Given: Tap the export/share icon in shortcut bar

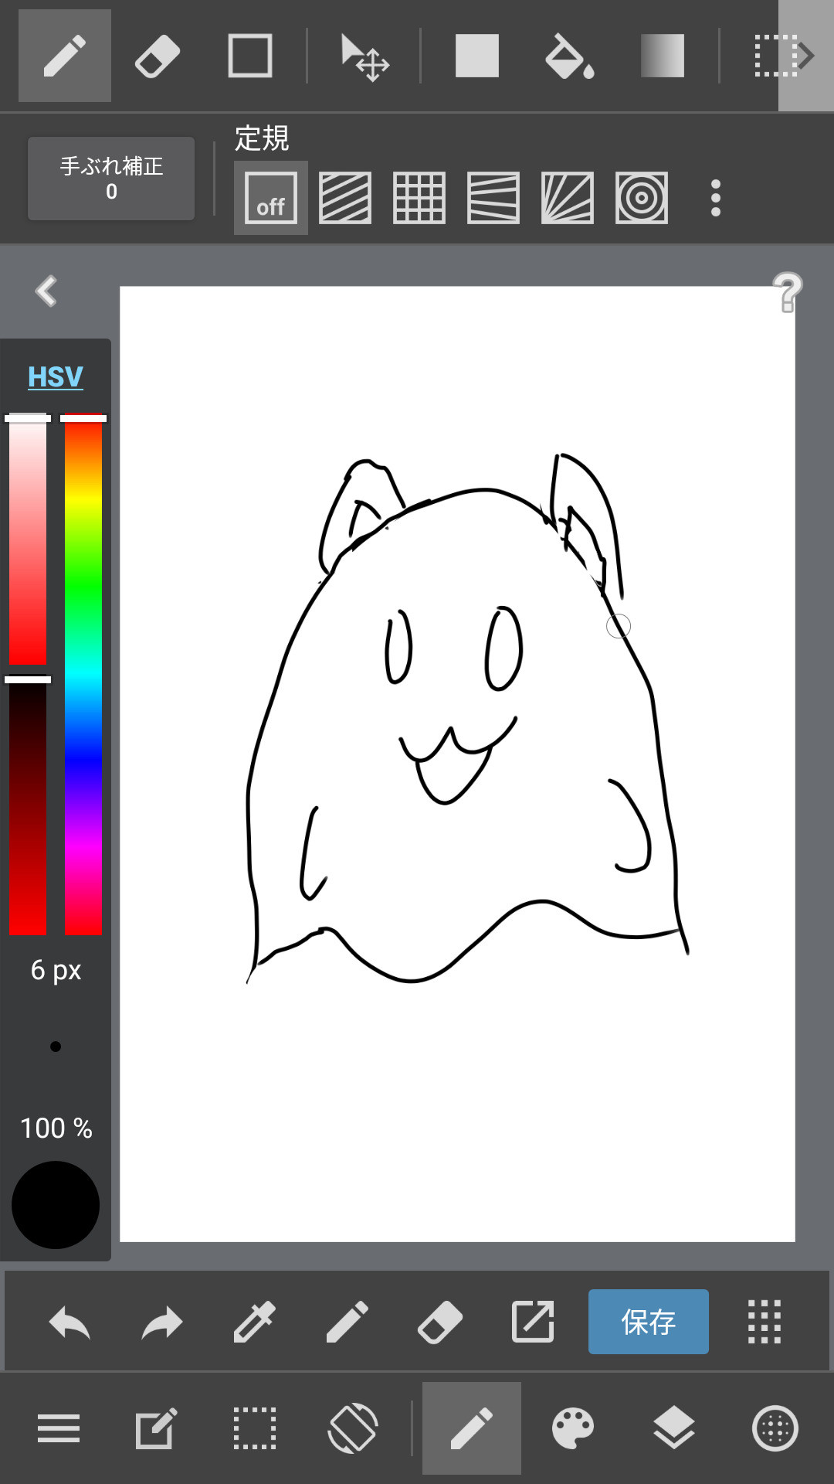Looking at the screenshot, I should coord(533,1322).
